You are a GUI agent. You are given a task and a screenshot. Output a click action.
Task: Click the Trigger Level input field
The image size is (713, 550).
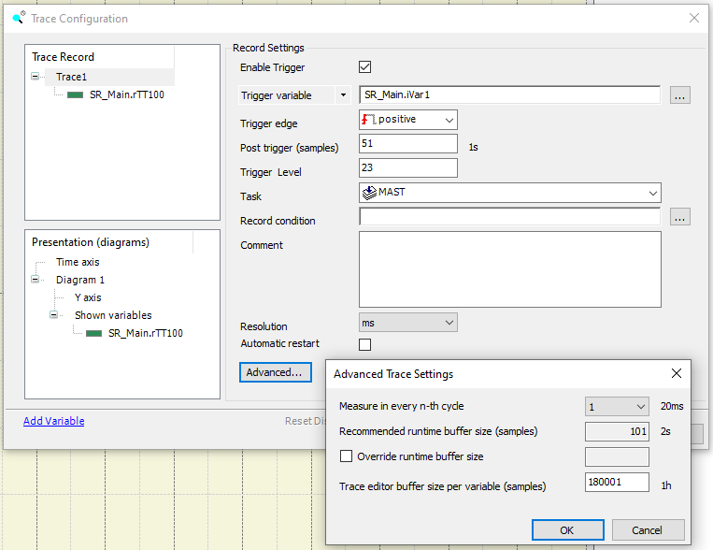pos(407,168)
